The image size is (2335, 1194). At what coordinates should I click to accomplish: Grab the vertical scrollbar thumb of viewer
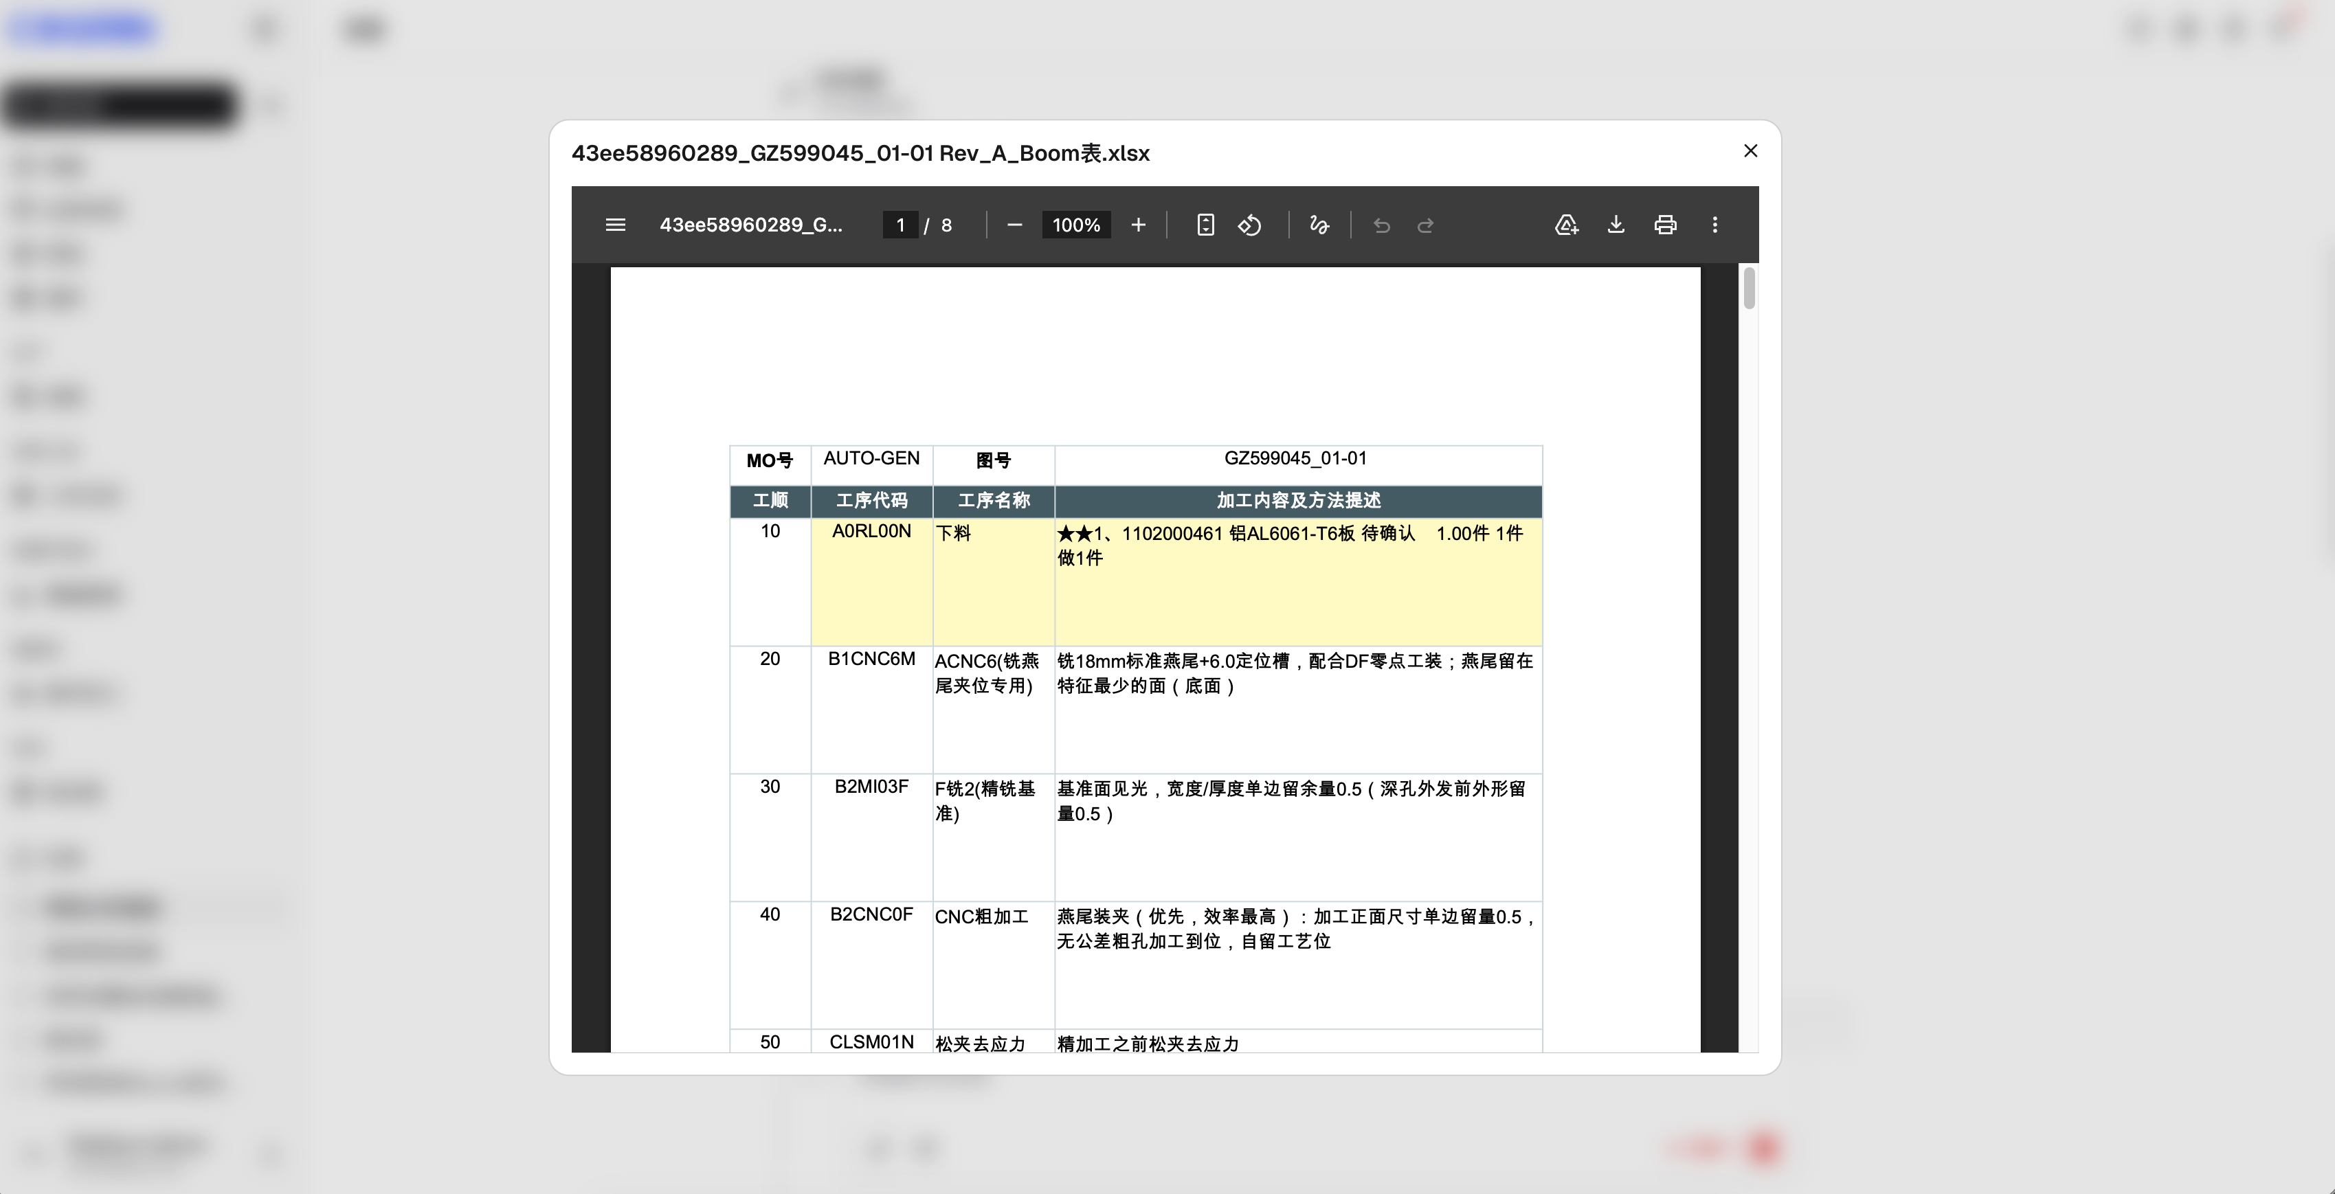(x=1749, y=288)
